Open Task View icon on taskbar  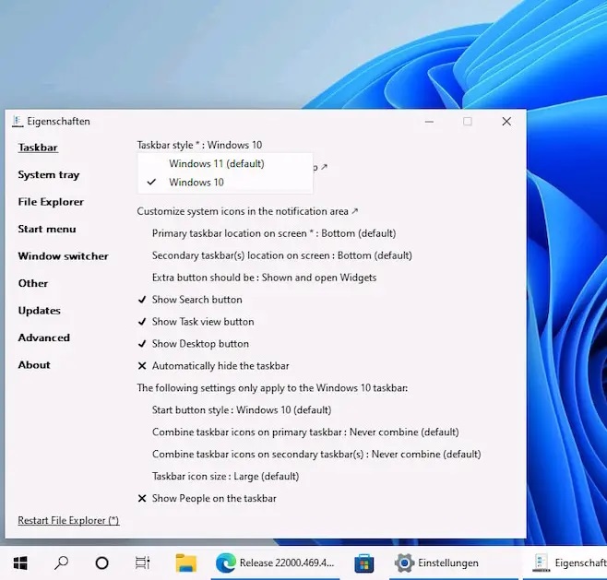click(x=142, y=562)
